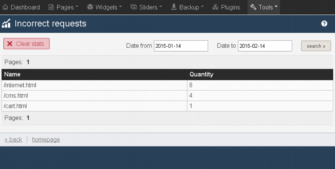
Task: Click the Incorrect requests chart icon
Action: [x=6, y=23]
